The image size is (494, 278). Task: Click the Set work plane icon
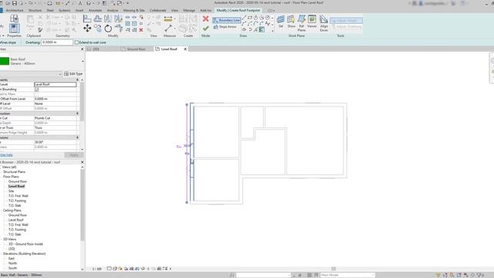[281, 22]
